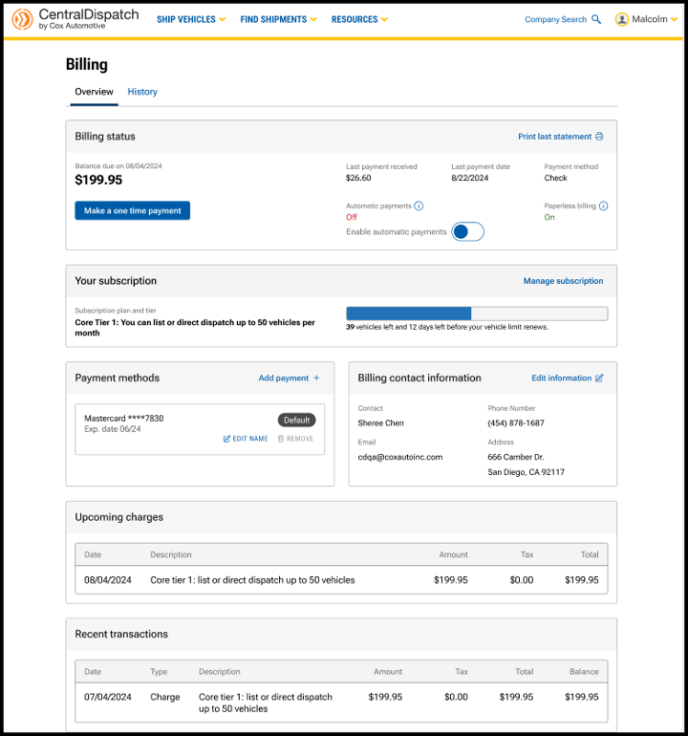Switch to the History tab
This screenshot has width=688, height=736.
142,92
